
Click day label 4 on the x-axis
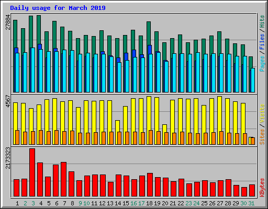41,203
